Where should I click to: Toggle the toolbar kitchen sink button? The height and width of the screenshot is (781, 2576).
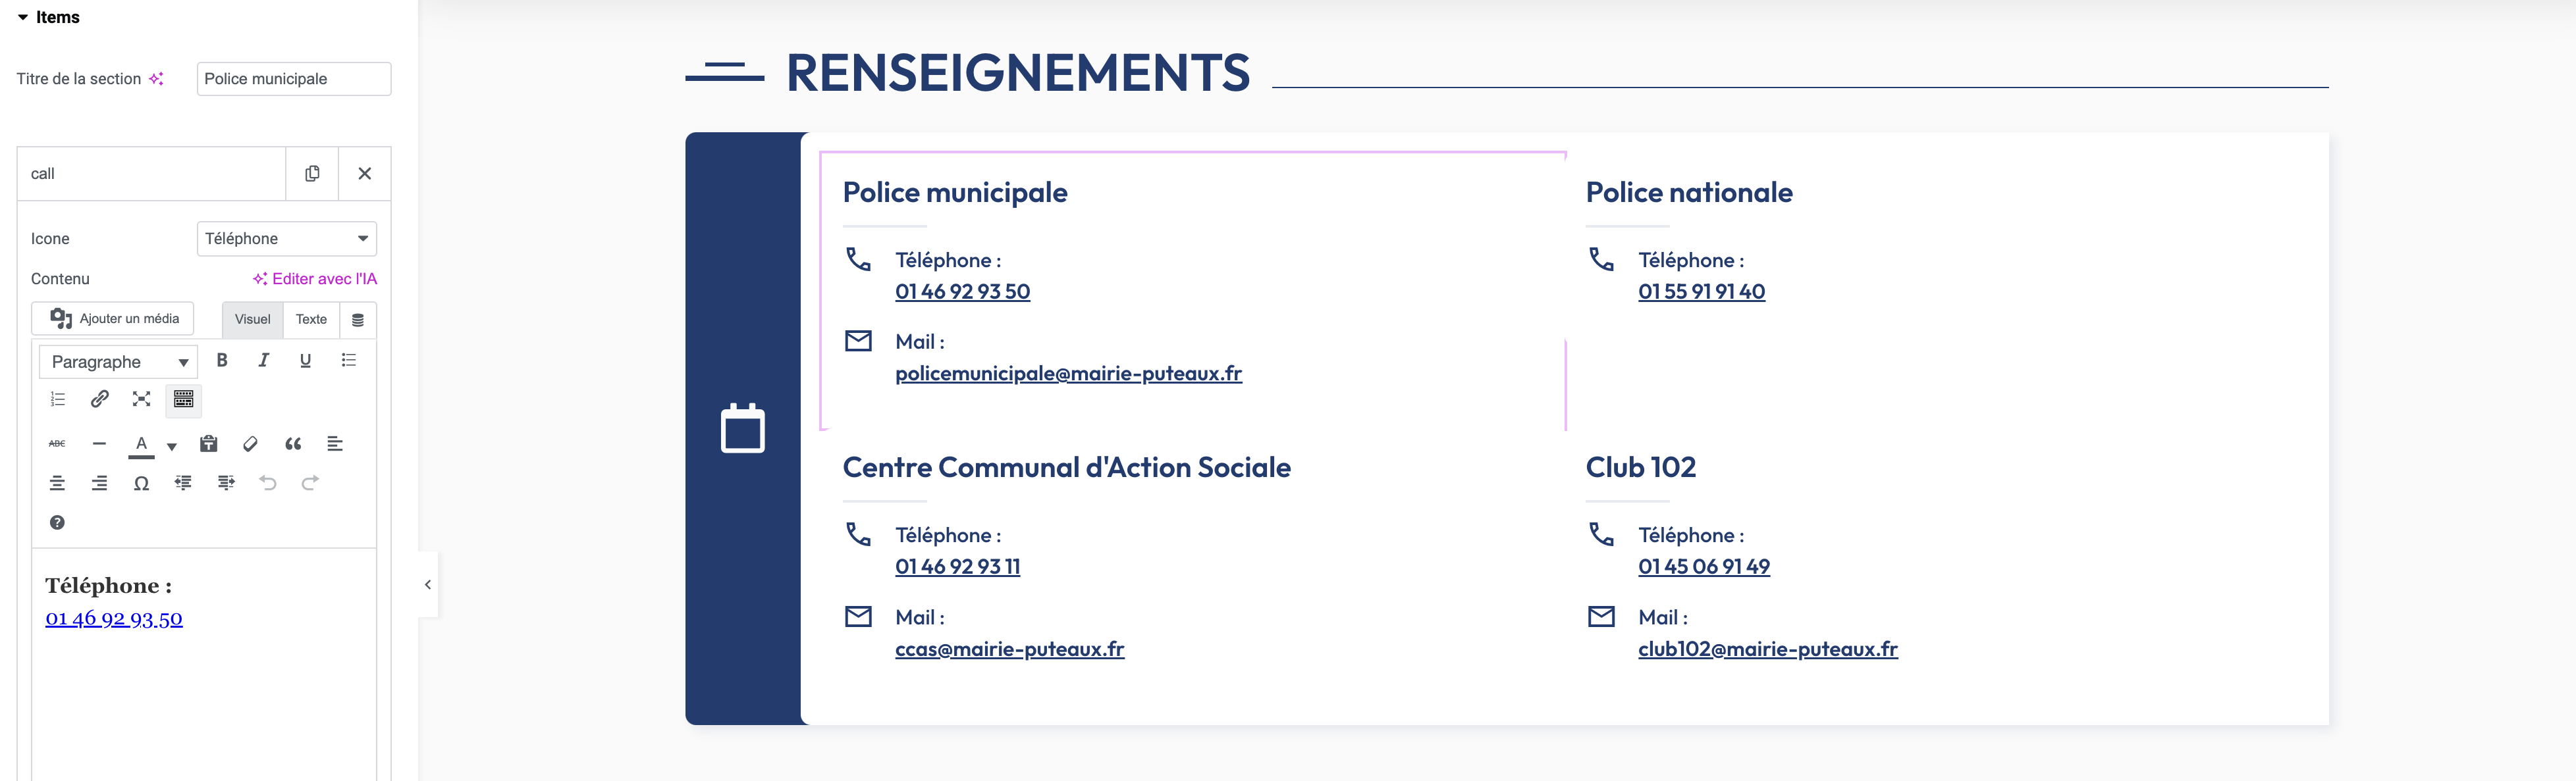(184, 399)
